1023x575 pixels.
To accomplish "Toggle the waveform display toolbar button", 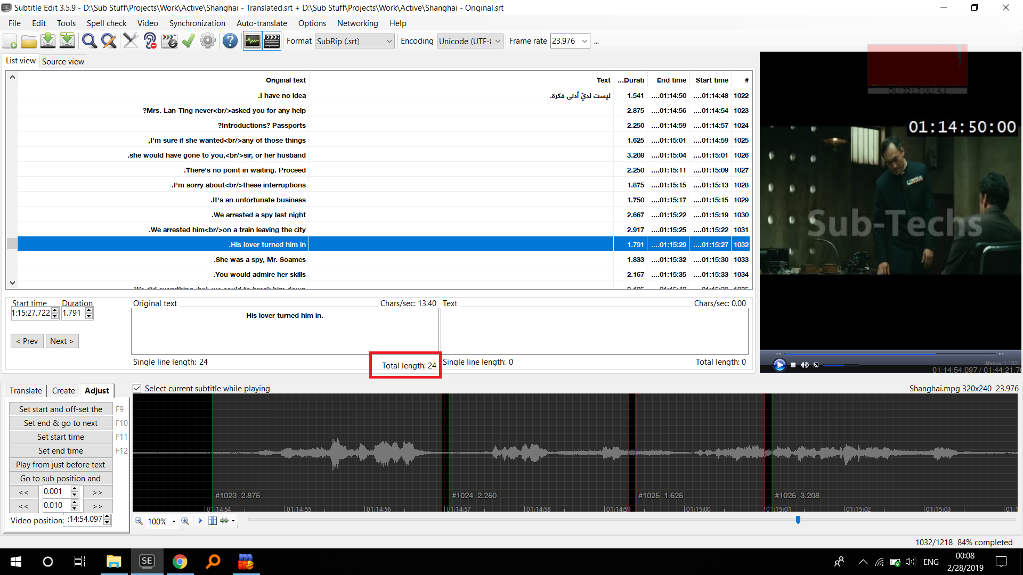I will pyautogui.click(x=253, y=41).
